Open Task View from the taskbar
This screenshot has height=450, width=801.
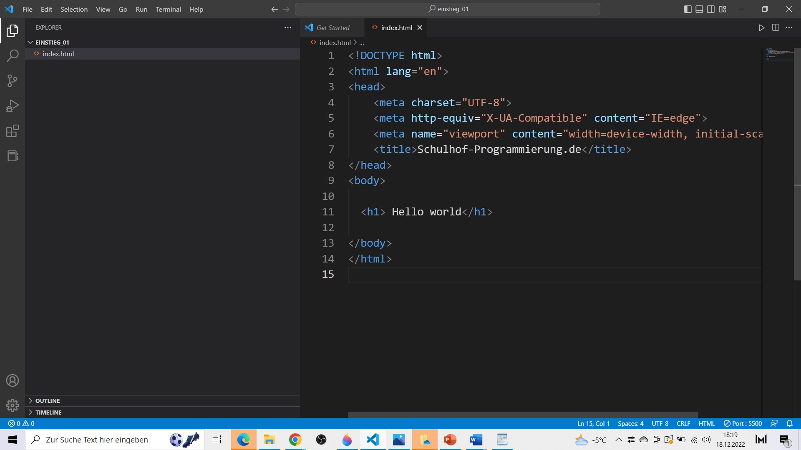click(217, 440)
